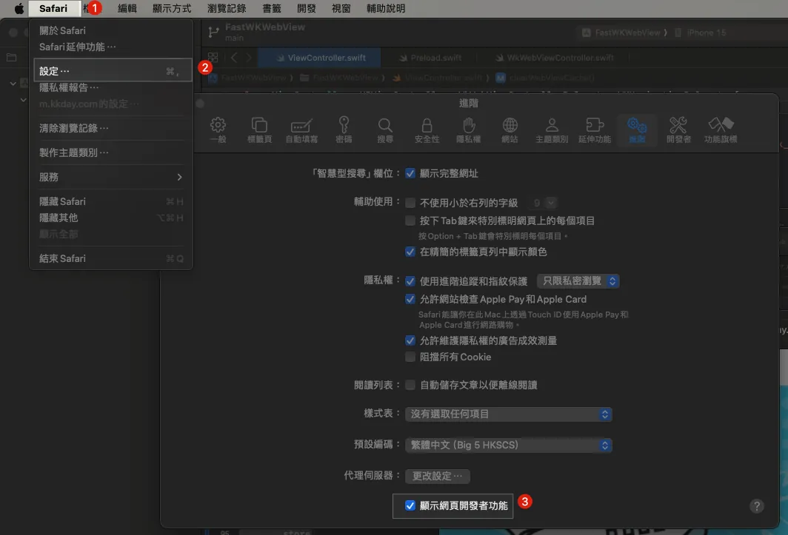
Task: Toggle 顯示完整網址 checkbox
Action: pos(410,173)
